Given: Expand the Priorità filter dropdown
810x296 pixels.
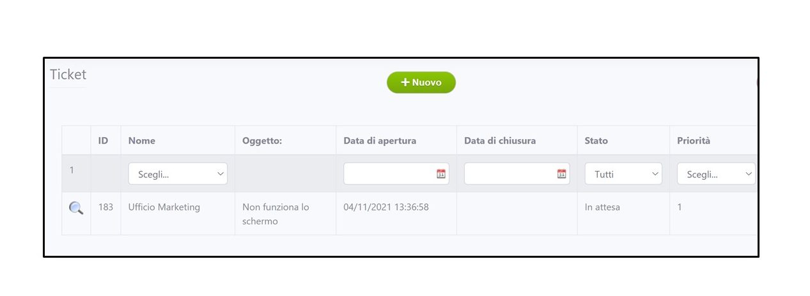Looking at the screenshot, I should pyautogui.click(x=715, y=174).
